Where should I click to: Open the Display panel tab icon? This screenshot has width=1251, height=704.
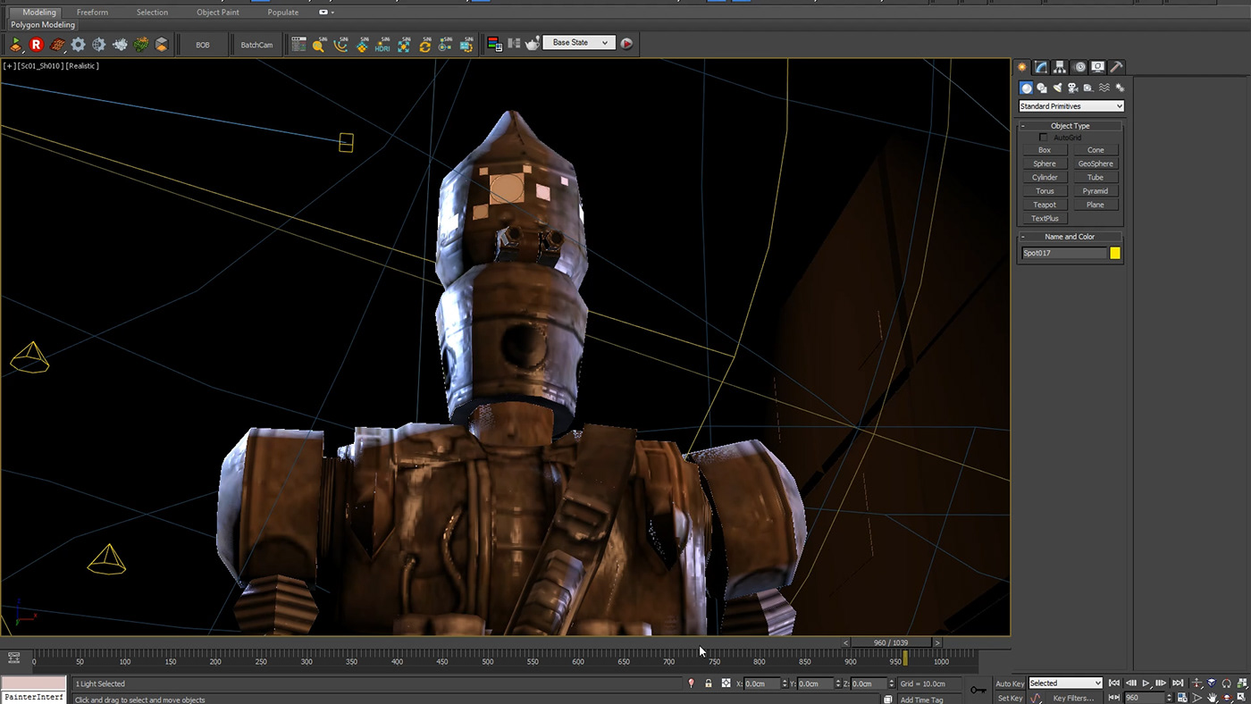point(1097,67)
